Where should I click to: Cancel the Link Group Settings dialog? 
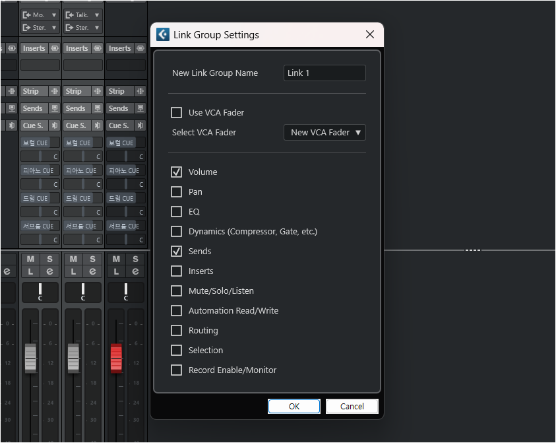coord(352,407)
